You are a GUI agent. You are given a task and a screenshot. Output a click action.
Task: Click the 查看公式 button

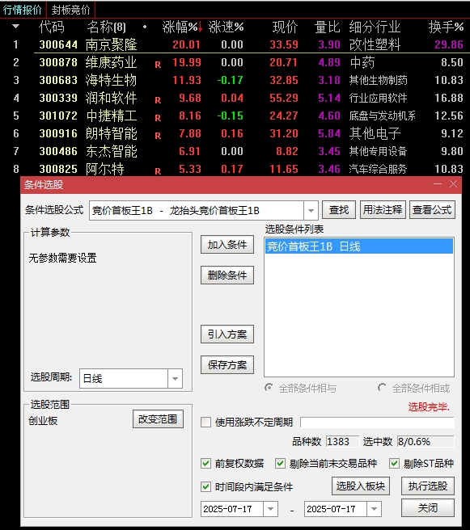[x=432, y=210]
